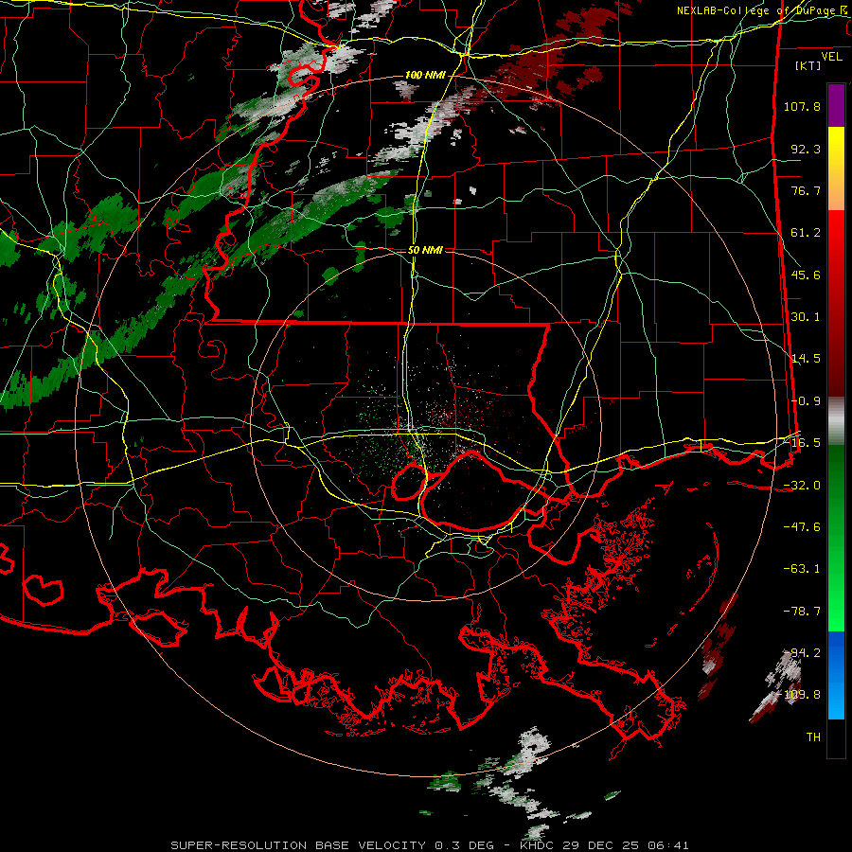Select the -47.6 scale value
The image size is (852, 852).
click(x=802, y=527)
